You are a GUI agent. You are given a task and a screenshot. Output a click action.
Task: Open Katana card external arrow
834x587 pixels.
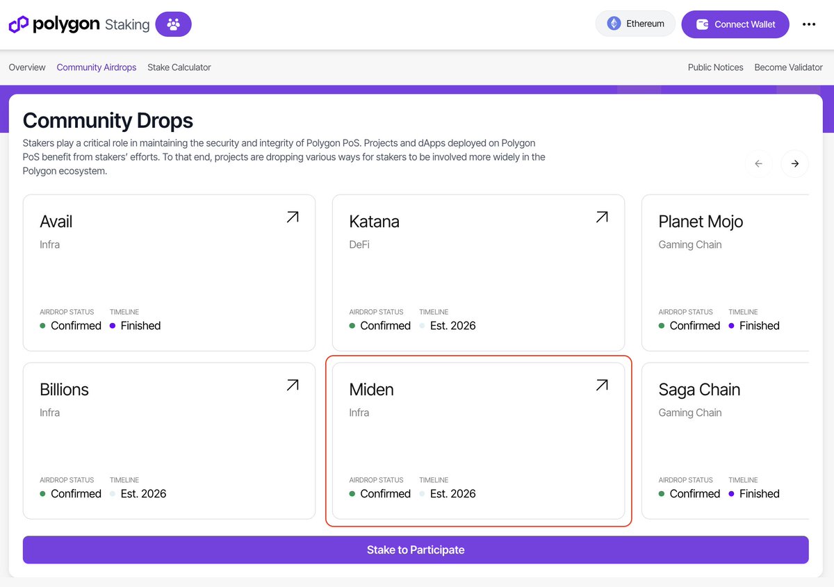(x=602, y=217)
